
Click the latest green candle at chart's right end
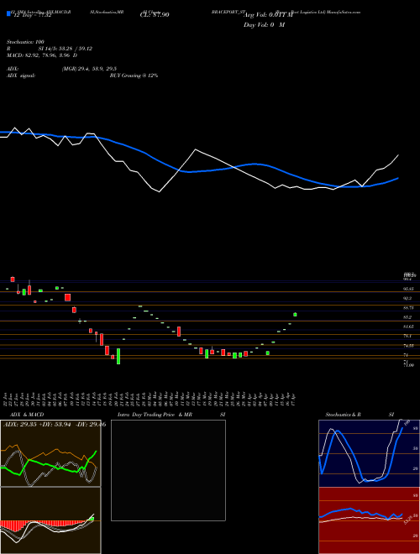[x=295, y=315]
